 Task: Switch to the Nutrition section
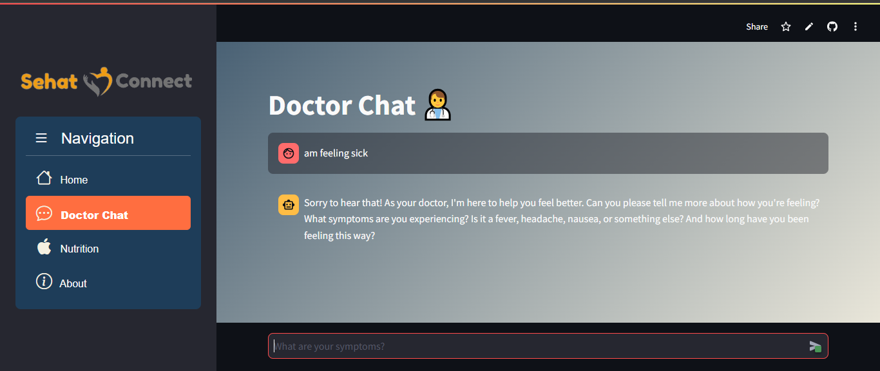[79, 248]
